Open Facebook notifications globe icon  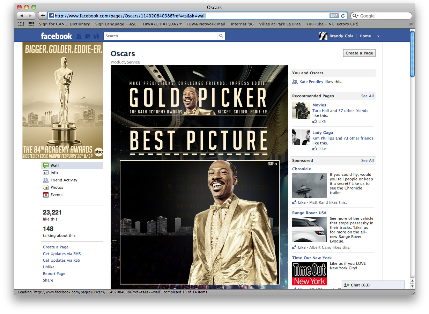point(96,36)
